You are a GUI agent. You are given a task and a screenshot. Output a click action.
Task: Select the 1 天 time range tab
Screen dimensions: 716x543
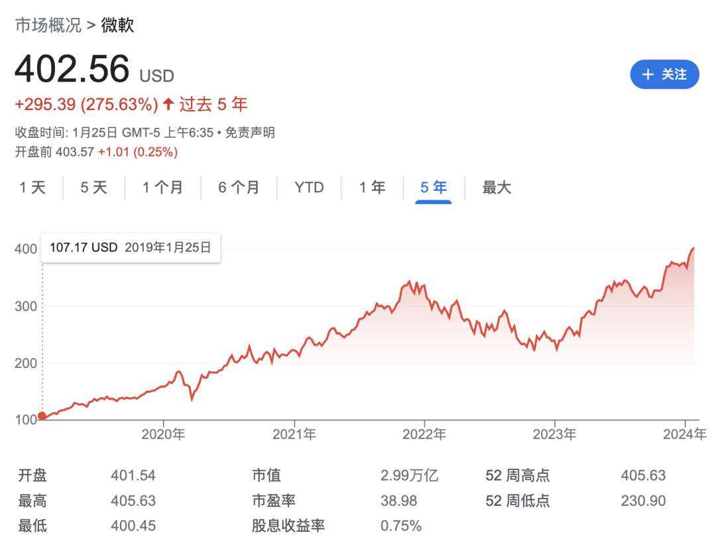click(32, 187)
